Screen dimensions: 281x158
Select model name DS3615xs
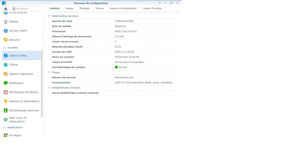point(120,26)
